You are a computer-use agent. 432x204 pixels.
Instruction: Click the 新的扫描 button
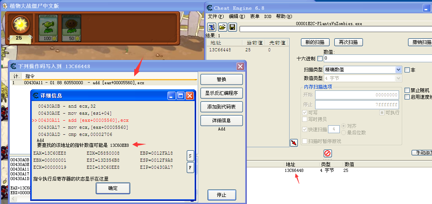tap(315, 42)
